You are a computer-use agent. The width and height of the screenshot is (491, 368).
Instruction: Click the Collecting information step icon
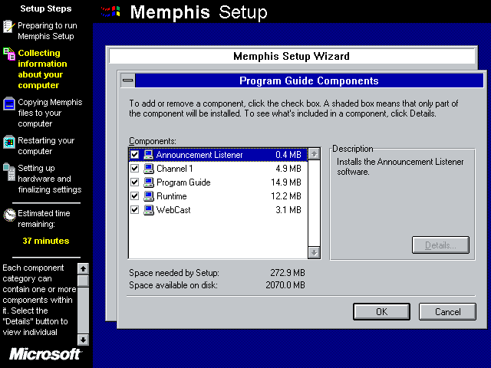(x=9, y=54)
